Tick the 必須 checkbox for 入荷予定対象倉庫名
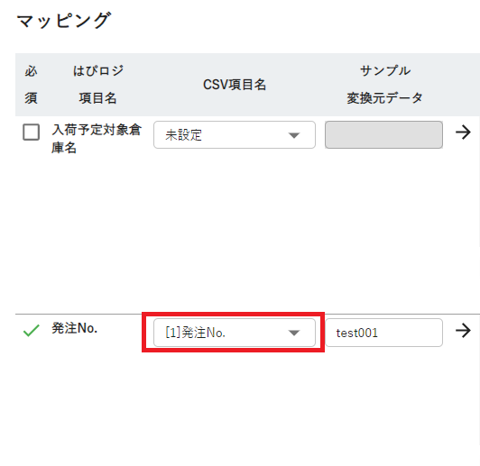480x466 pixels. coord(32,132)
